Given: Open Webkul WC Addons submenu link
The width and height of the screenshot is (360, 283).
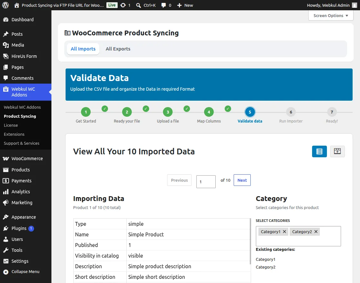Looking at the screenshot, I should pyautogui.click(x=22, y=107).
